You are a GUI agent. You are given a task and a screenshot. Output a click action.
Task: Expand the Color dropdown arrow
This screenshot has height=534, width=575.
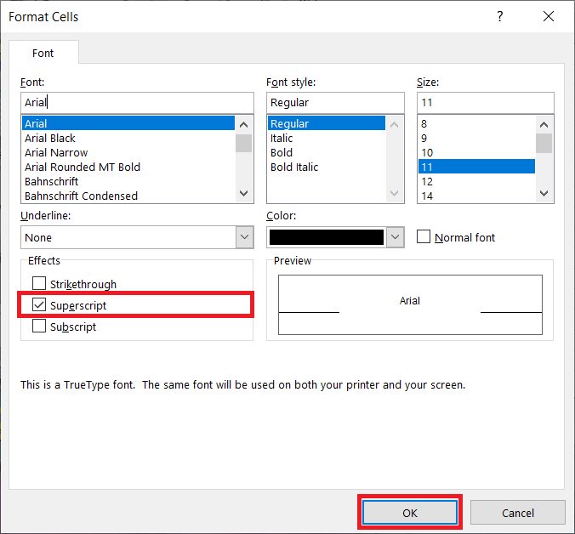395,237
